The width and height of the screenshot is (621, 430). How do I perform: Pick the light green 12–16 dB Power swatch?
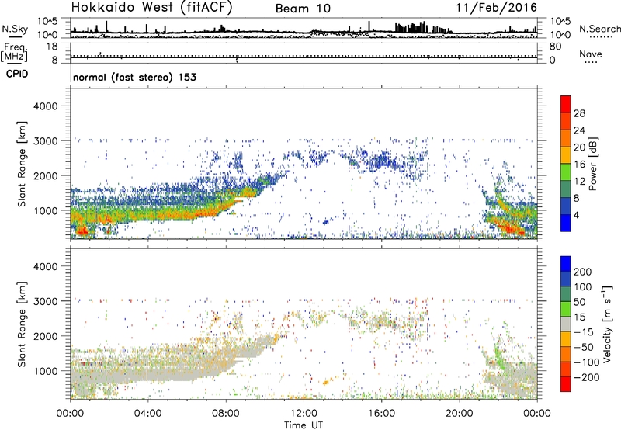coord(566,172)
